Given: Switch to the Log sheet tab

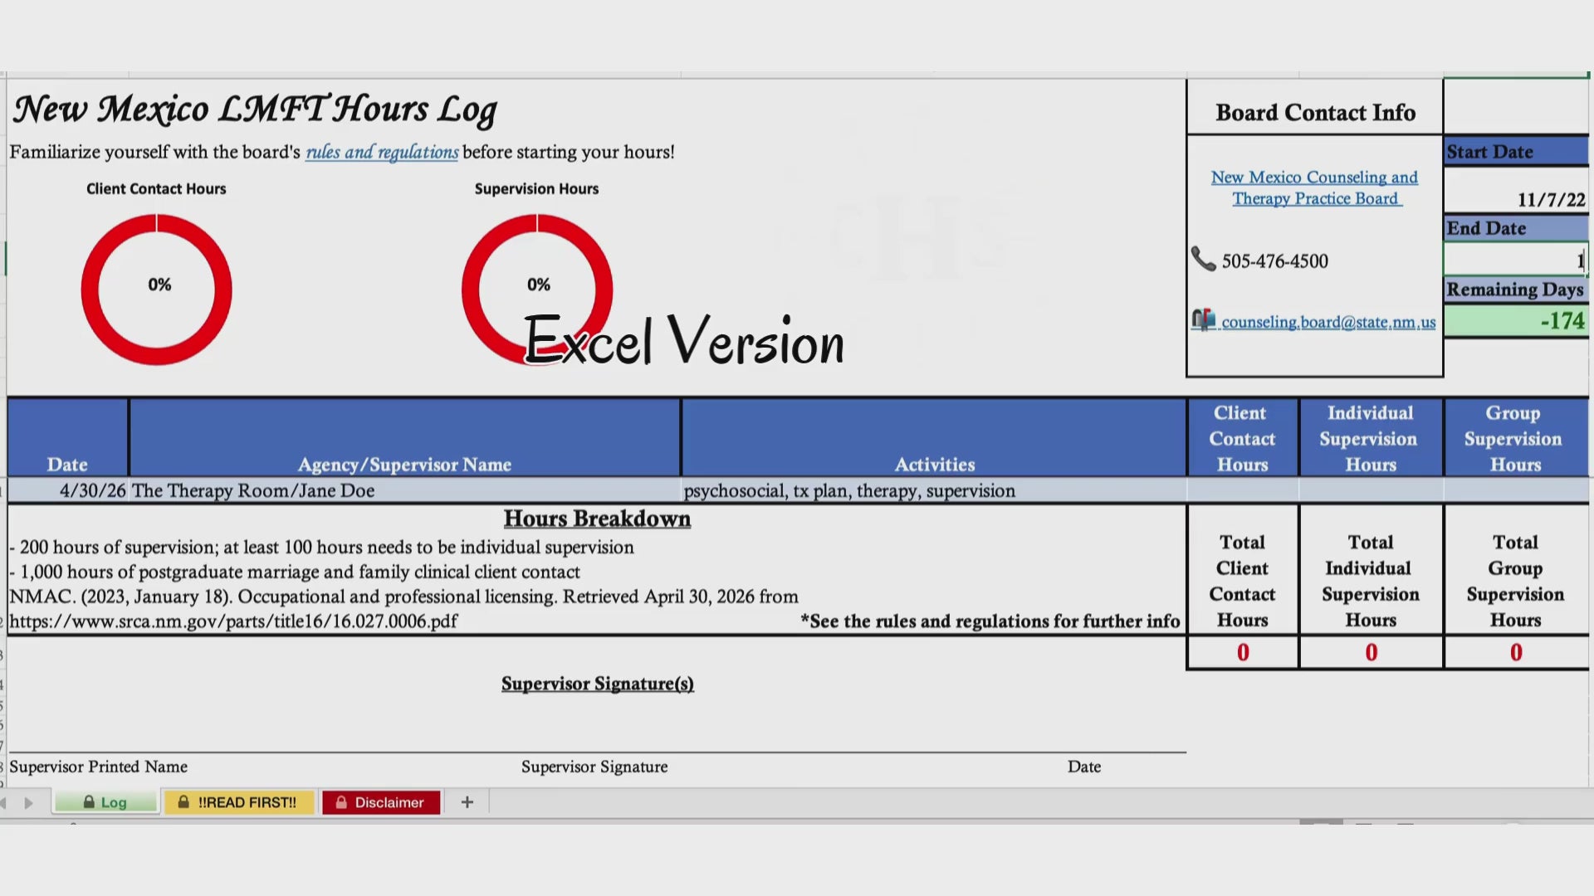Looking at the screenshot, I should point(105,802).
